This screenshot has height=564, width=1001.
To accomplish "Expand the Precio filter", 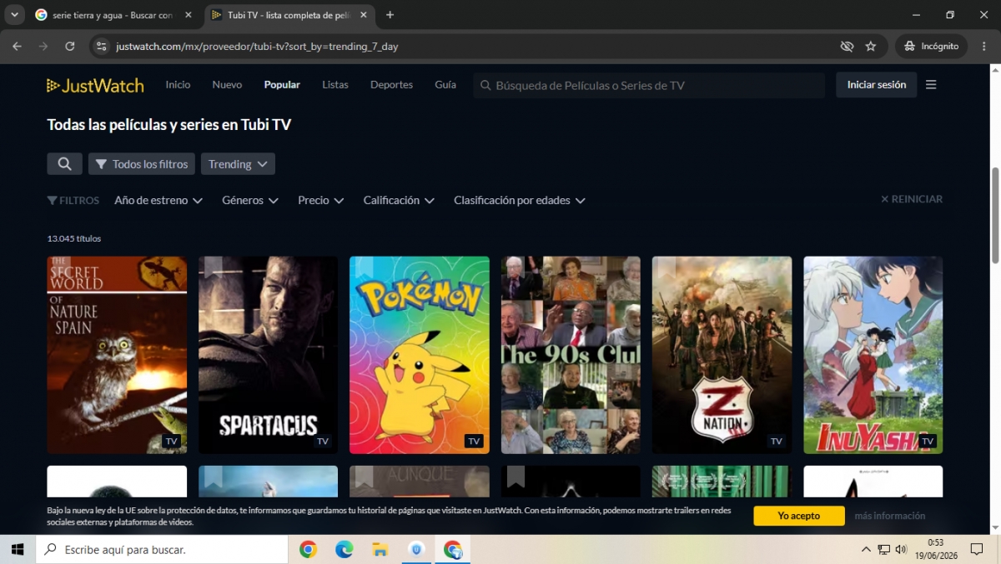I will 321,201.
